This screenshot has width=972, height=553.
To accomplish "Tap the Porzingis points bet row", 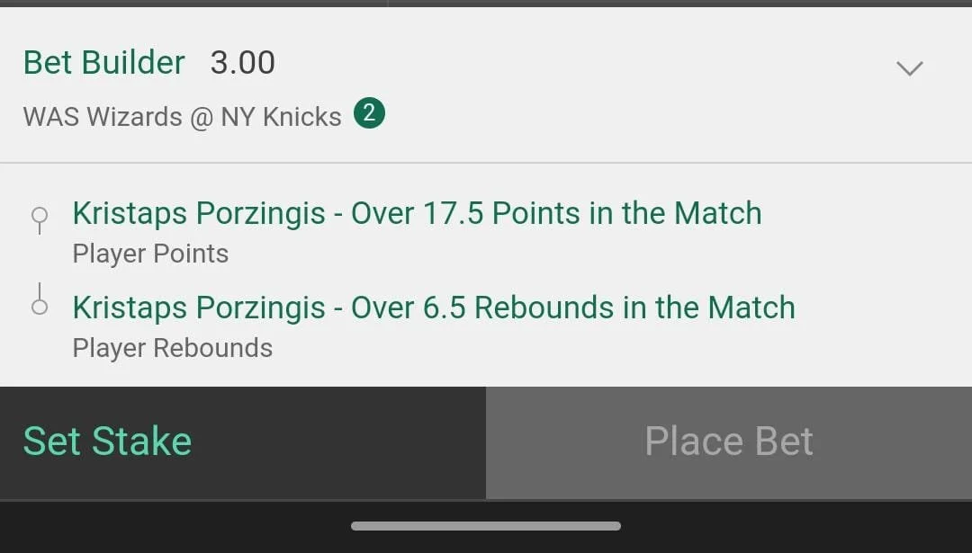I will point(486,232).
